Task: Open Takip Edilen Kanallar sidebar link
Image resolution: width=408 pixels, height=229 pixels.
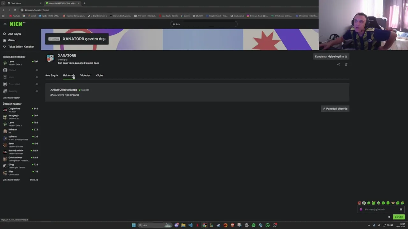Action: coord(21,47)
